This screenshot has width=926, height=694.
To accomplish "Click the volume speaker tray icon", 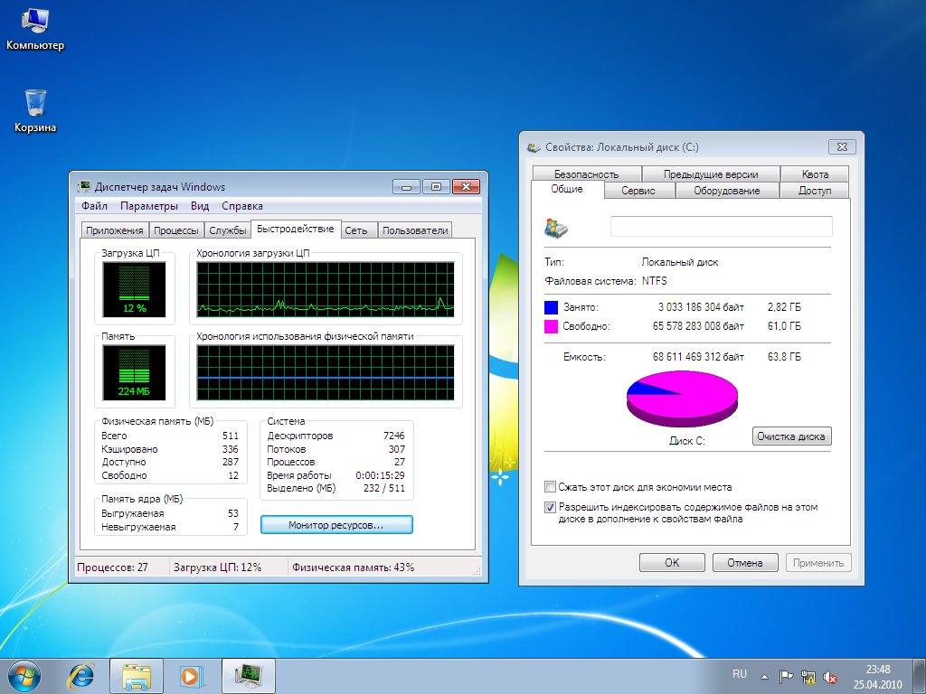I will pos(830,676).
